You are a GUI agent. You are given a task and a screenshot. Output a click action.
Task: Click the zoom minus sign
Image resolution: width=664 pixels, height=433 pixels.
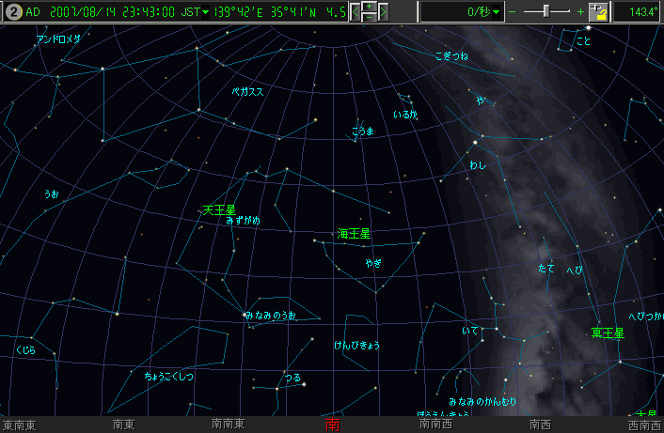pyautogui.click(x=513, y=12)
